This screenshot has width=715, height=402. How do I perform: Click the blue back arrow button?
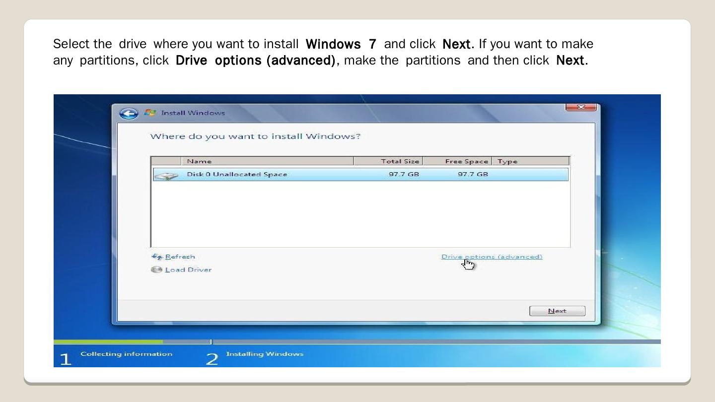pos(129,114)
